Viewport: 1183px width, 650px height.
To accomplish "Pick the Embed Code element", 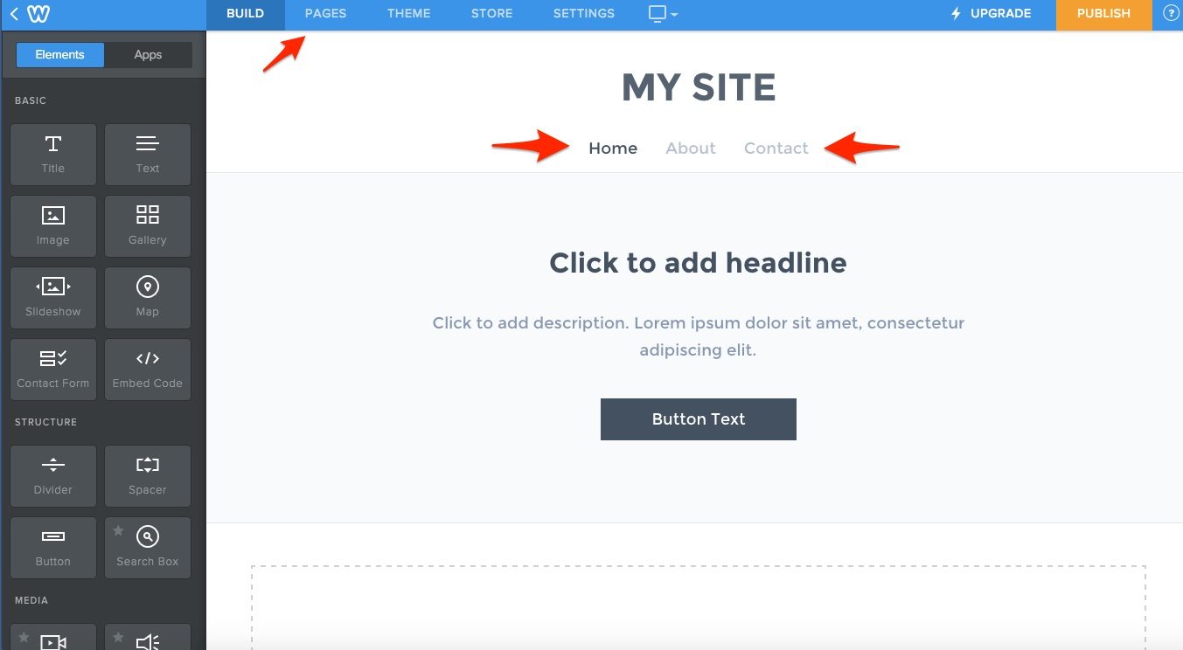I will [148, 370].
